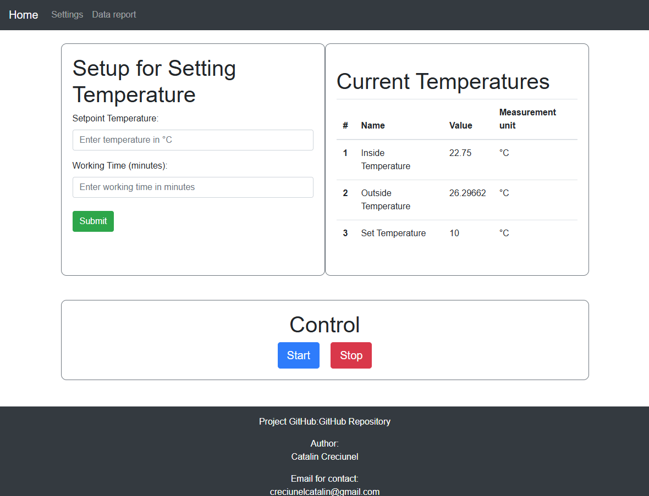Click the Outside Temperature value 26.29662

(x=468, y=193)
